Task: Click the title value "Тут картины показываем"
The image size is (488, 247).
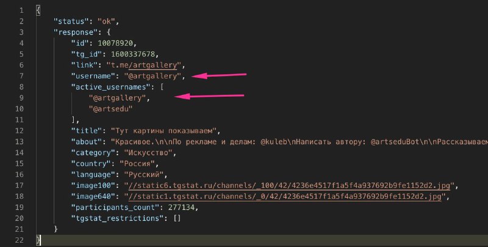Action: pos(163,131)
